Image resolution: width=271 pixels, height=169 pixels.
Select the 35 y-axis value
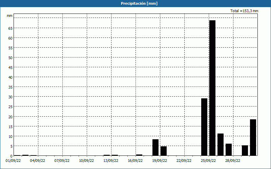11,87
